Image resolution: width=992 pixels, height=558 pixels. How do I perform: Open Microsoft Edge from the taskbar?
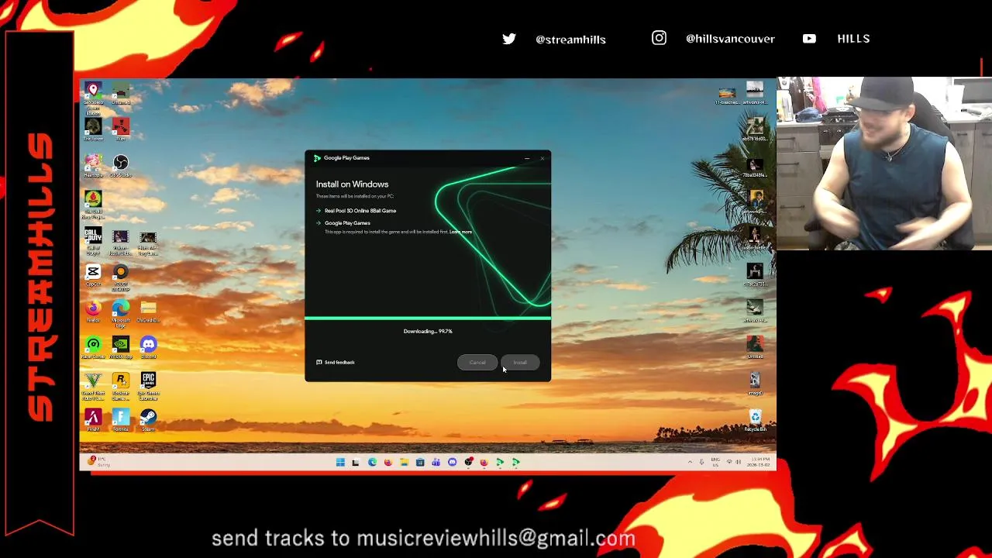point(372,463)
